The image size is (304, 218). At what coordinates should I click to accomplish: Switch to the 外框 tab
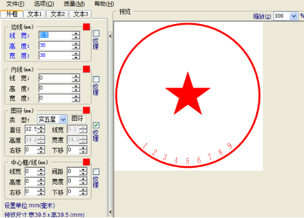(12, 14)
